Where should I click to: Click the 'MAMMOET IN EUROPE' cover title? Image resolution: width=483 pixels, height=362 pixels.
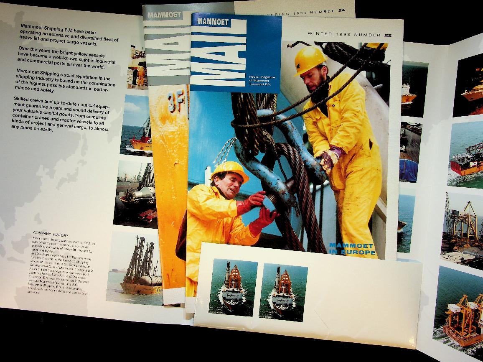coord(352,249)
